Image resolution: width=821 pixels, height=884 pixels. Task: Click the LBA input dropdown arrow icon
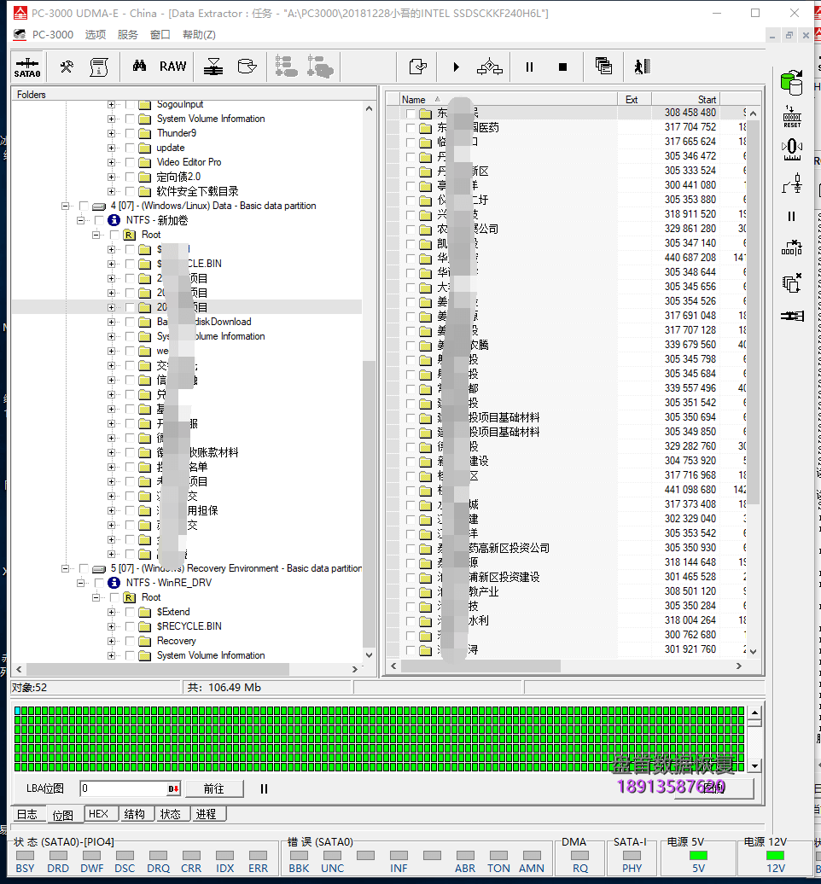point(174,788)
